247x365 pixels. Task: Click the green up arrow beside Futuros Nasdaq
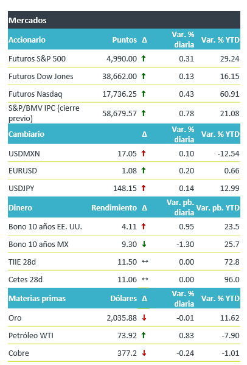(144, 94)
